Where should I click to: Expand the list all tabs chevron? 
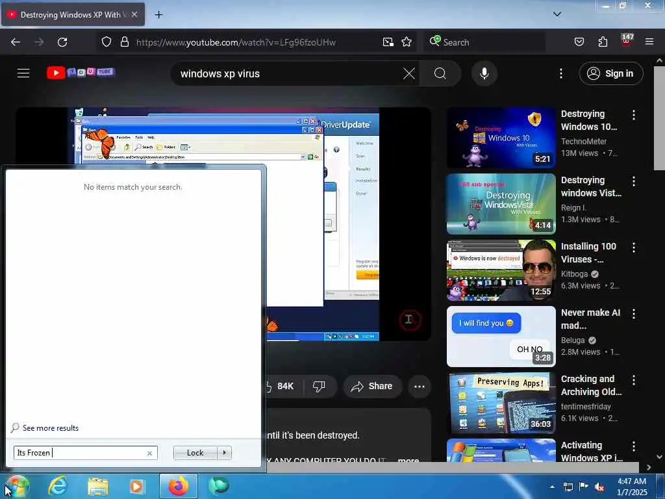(557, 14)
